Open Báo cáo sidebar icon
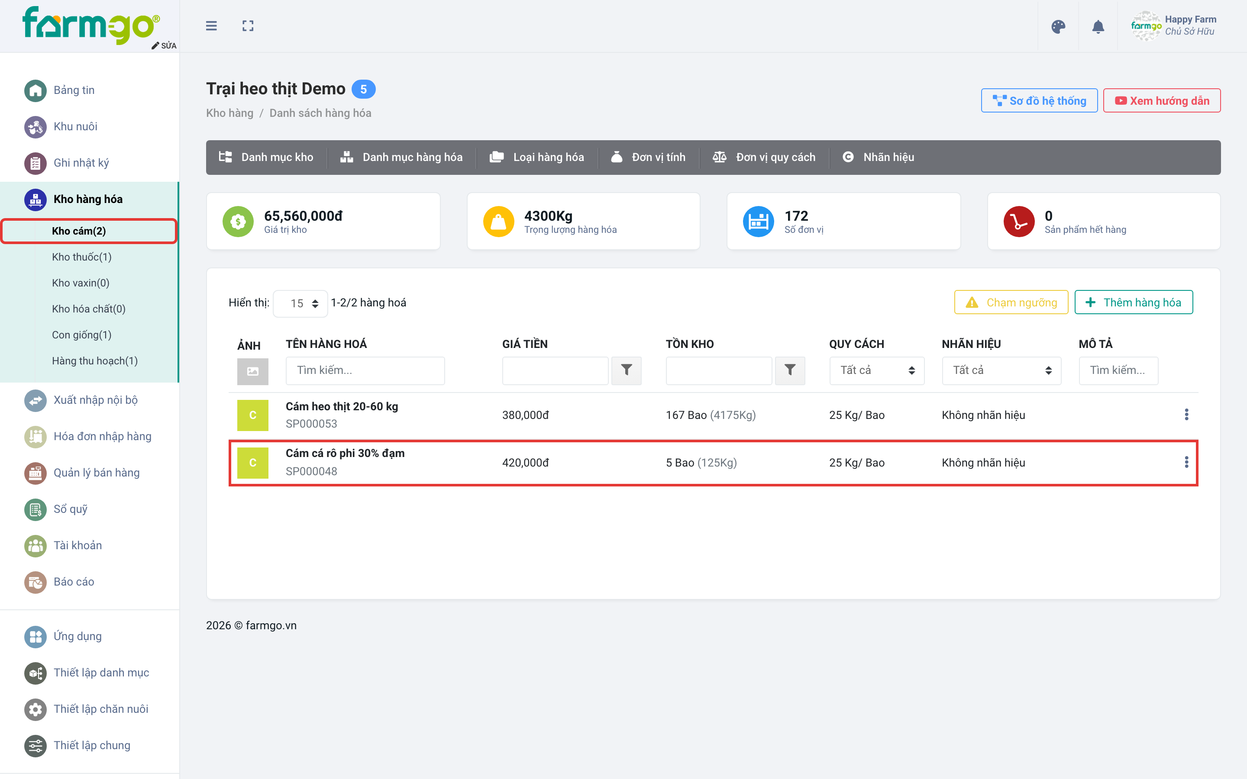The width and height of the screenshot is (1247, 779). pos(35,582)
